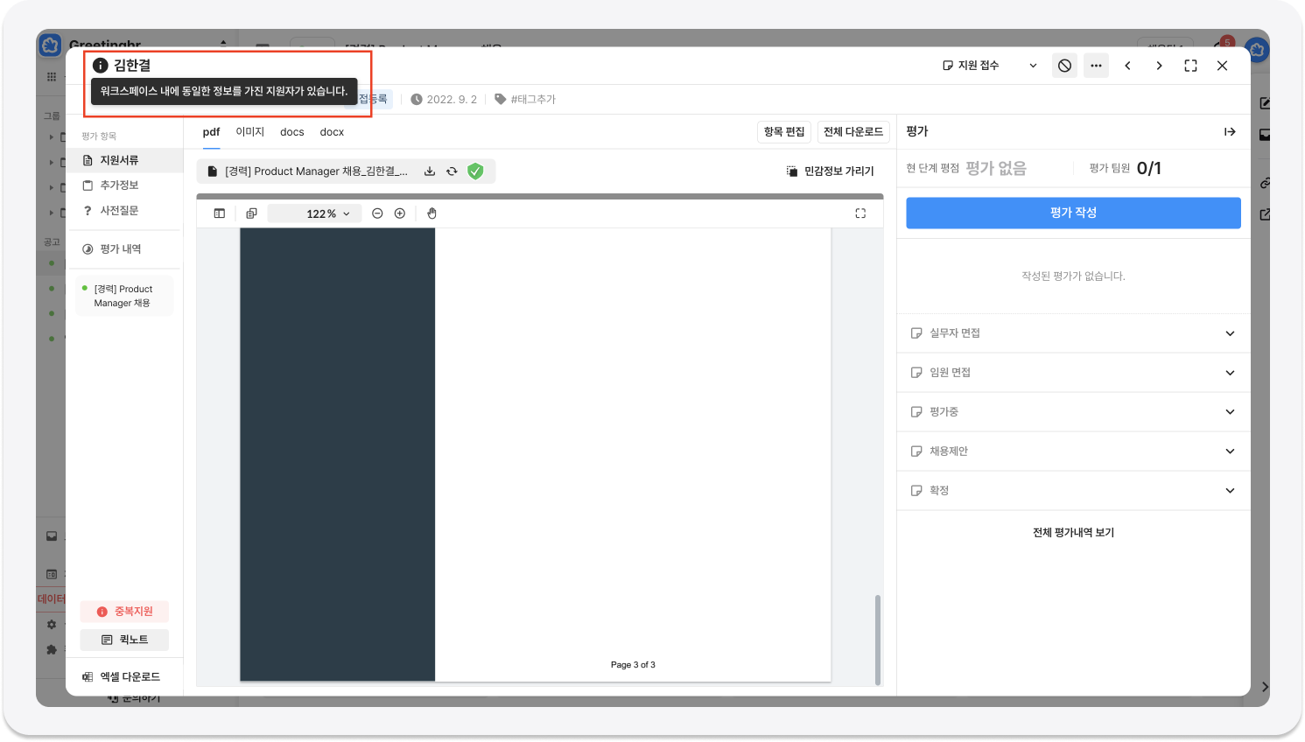Click the file document icon beside resume name
This screenshot has width=1305, height=742.
pos(212,171)
